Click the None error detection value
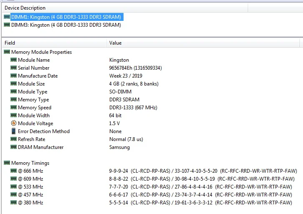This screenshot has width=303, height=214. tap(116, 131)
